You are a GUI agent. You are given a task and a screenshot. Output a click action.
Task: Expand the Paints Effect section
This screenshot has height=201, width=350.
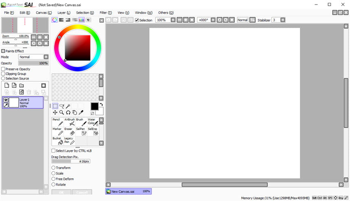click(x=3, y=51)
